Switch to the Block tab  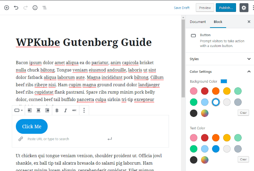point(218,22)
